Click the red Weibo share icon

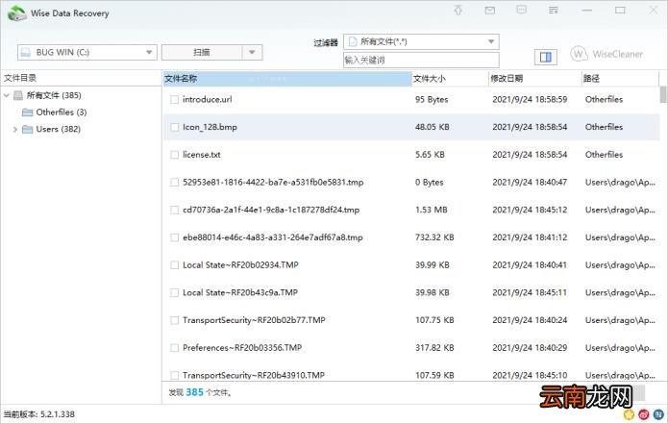coord(644,413)
